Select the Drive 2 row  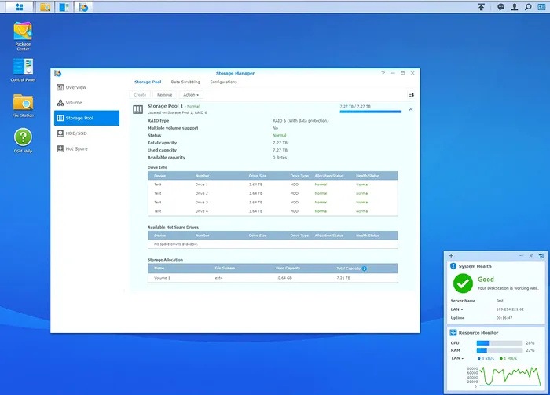(x=273, y=193)
